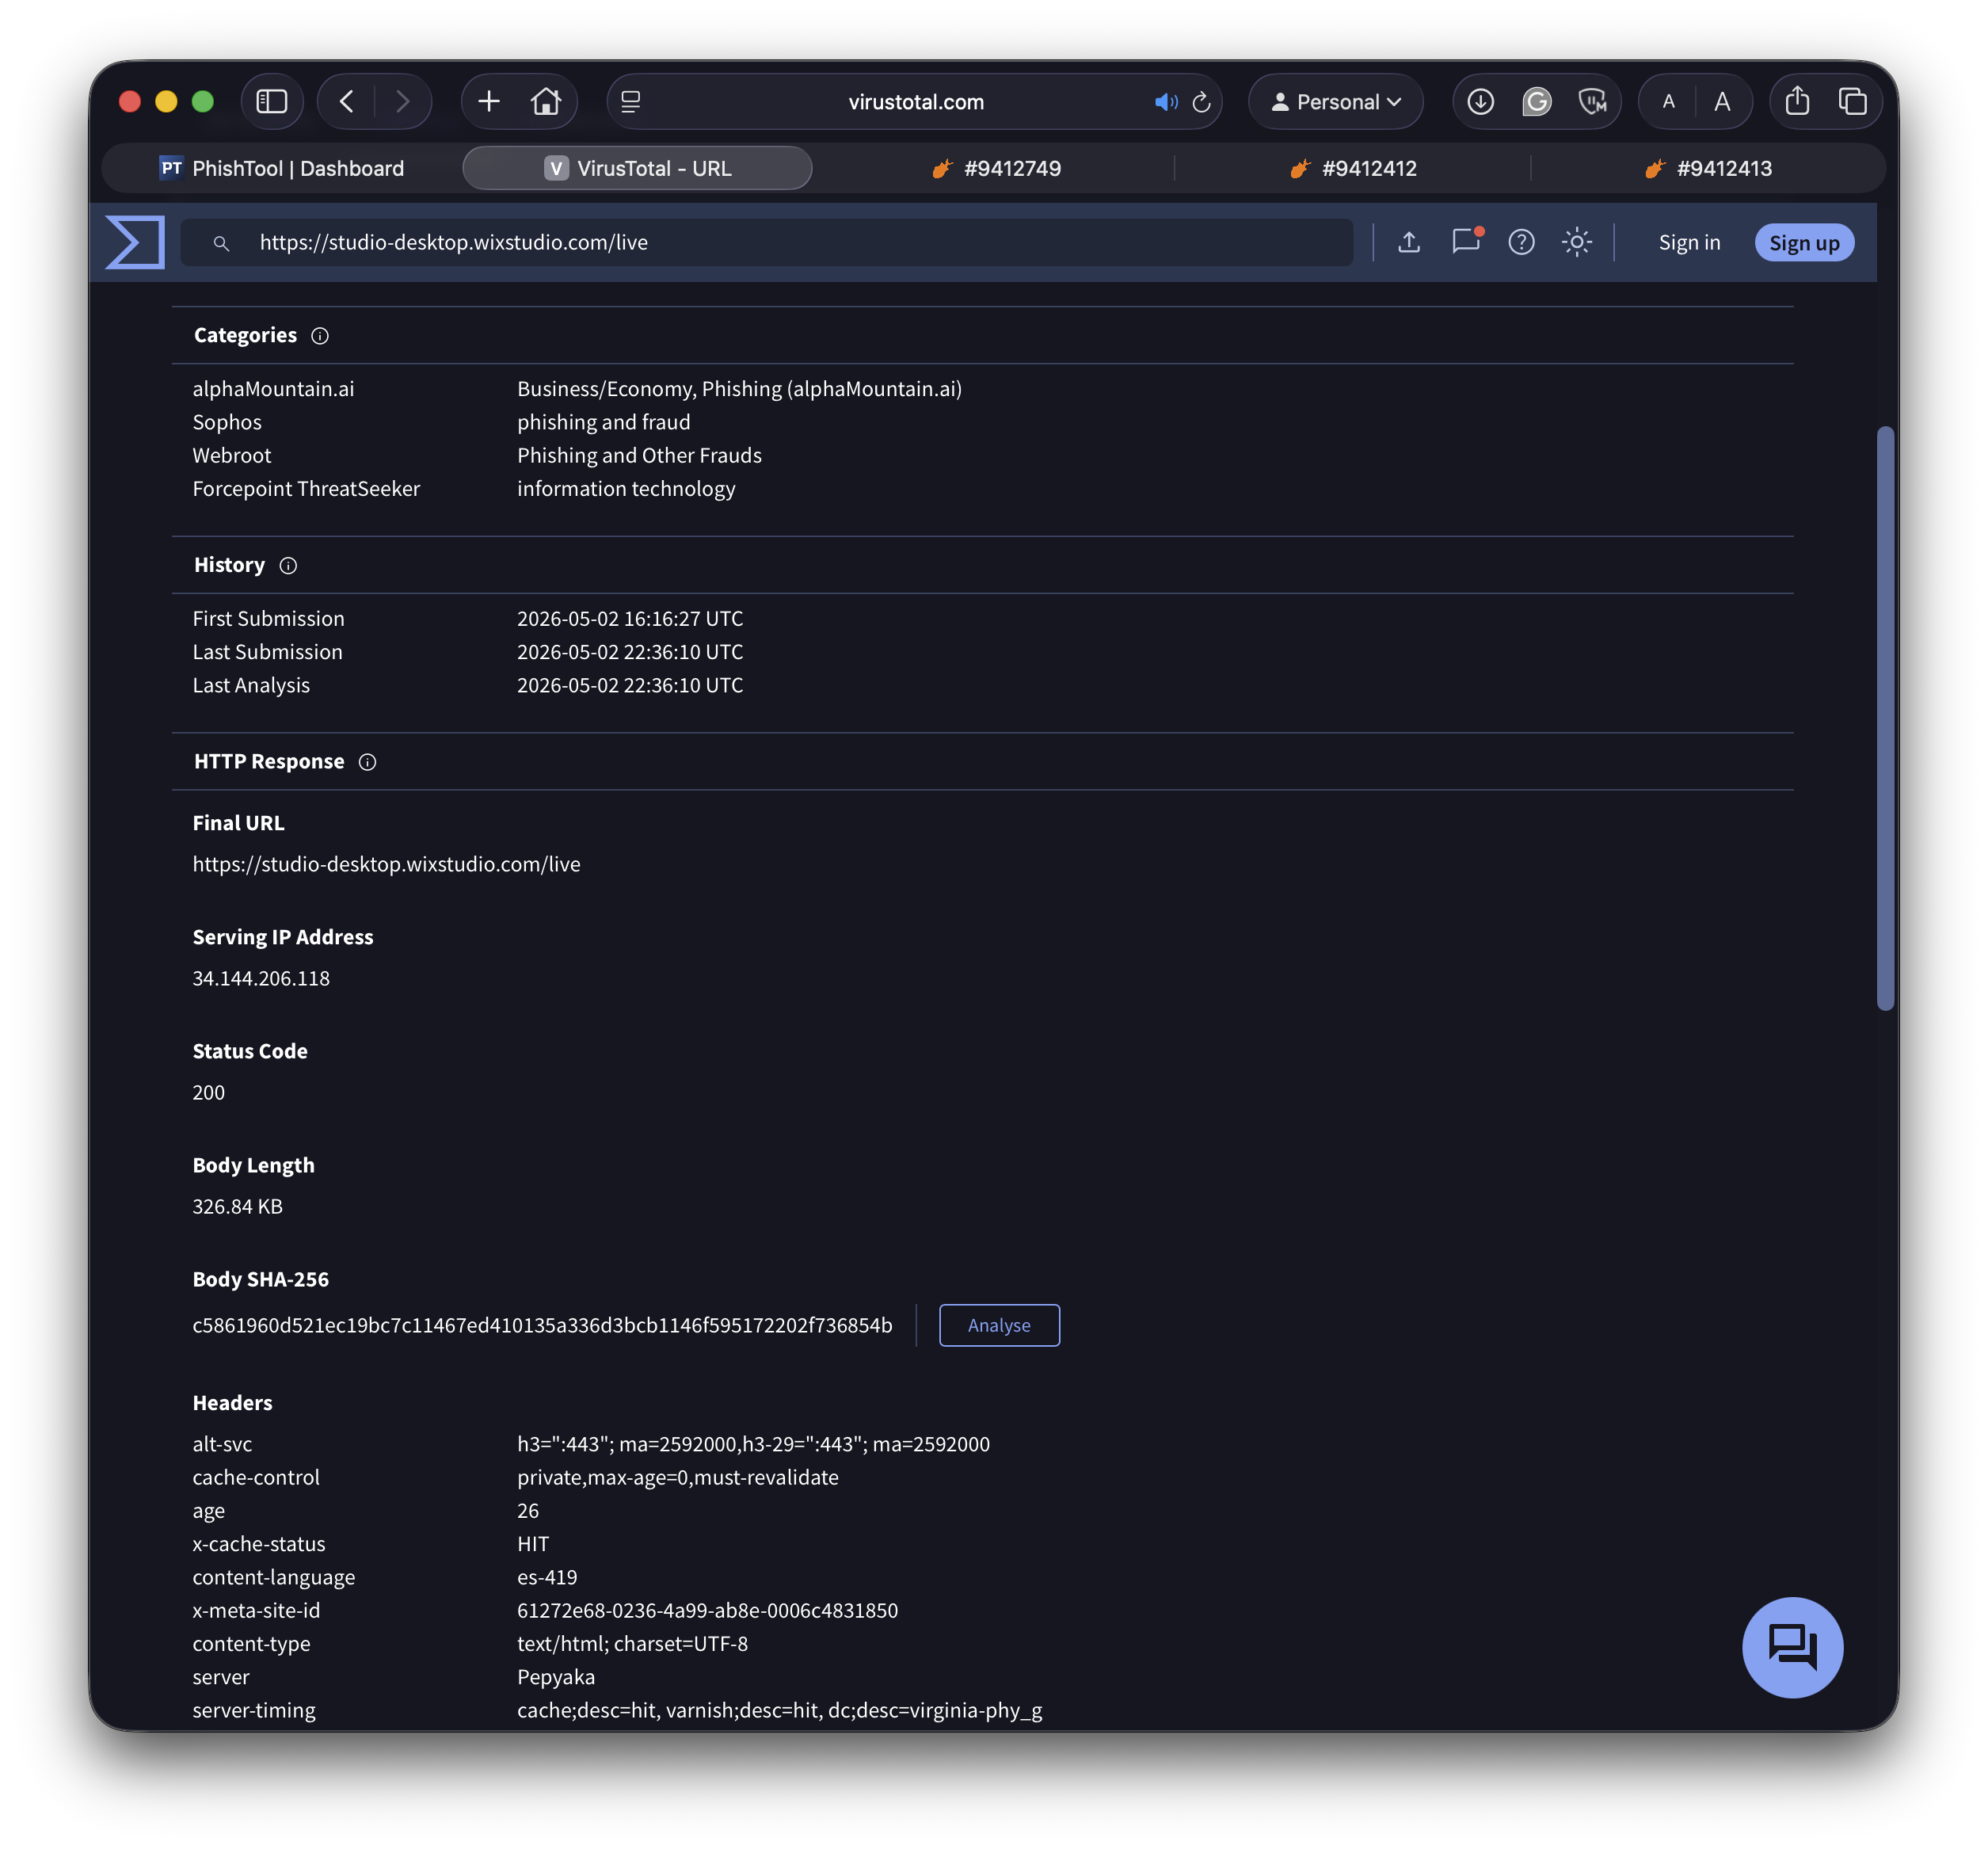Switch to PhishTool Dashboard tab
This screenshot has height=1849, width=1988.
[282, 168]
